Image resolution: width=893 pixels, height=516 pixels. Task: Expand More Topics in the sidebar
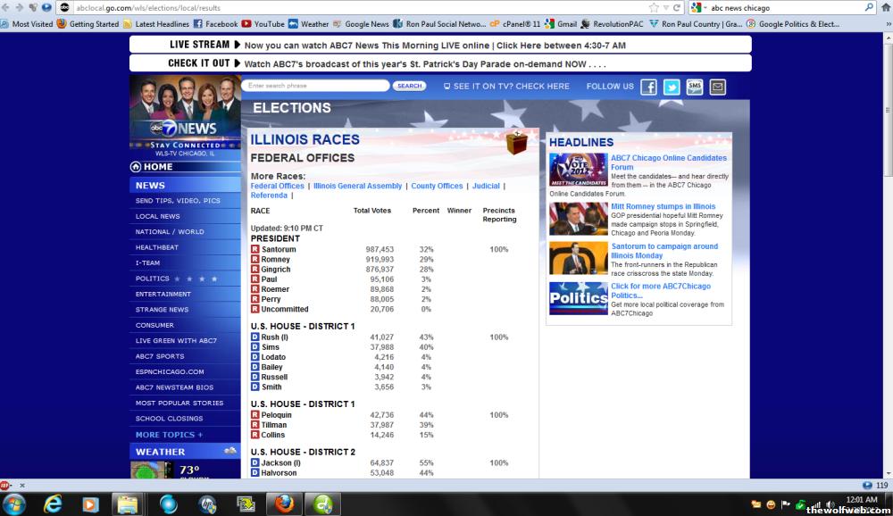pyautogui.click(x=169, y=435)
